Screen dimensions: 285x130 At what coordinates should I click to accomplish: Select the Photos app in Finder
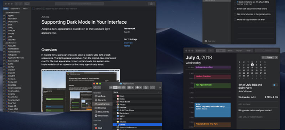click(137, 104)
